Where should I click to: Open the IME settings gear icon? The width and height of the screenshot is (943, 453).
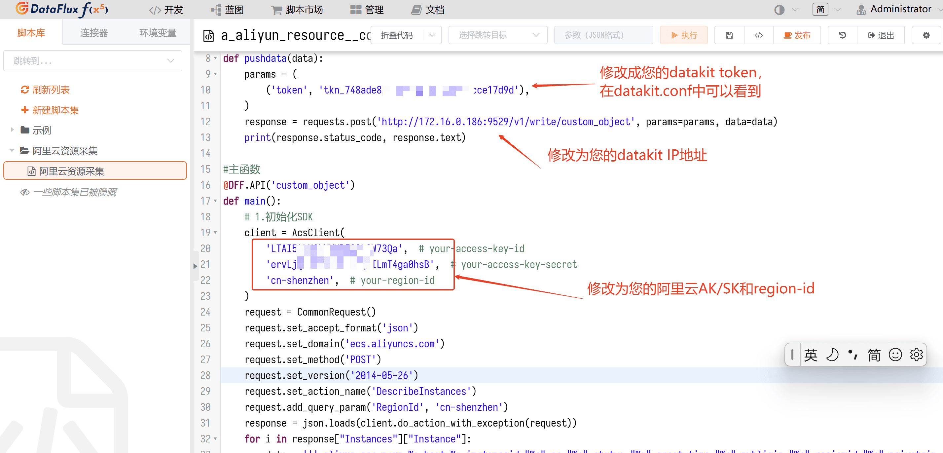click(x=916, y=355)
